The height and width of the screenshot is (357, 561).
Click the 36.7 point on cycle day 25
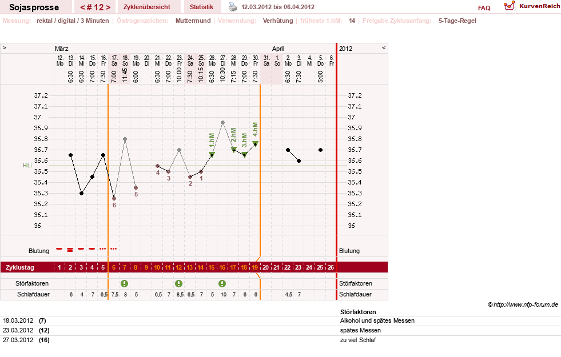tap(321, 150)
